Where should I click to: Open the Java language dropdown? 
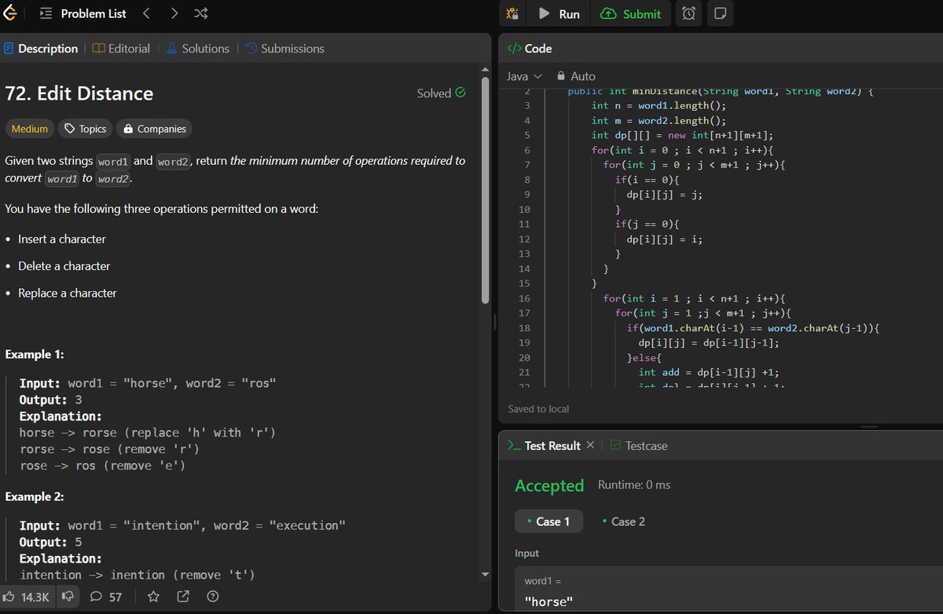click(524, 76)
